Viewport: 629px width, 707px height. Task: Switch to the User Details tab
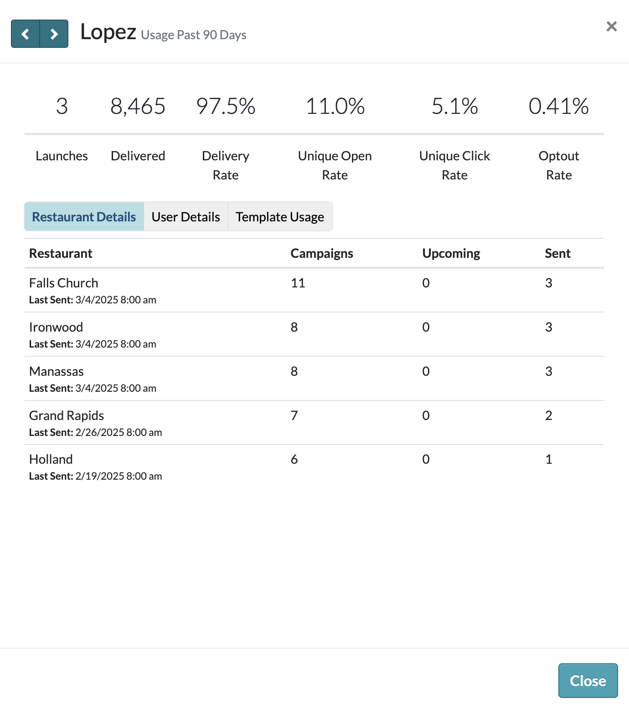point(186,216)
